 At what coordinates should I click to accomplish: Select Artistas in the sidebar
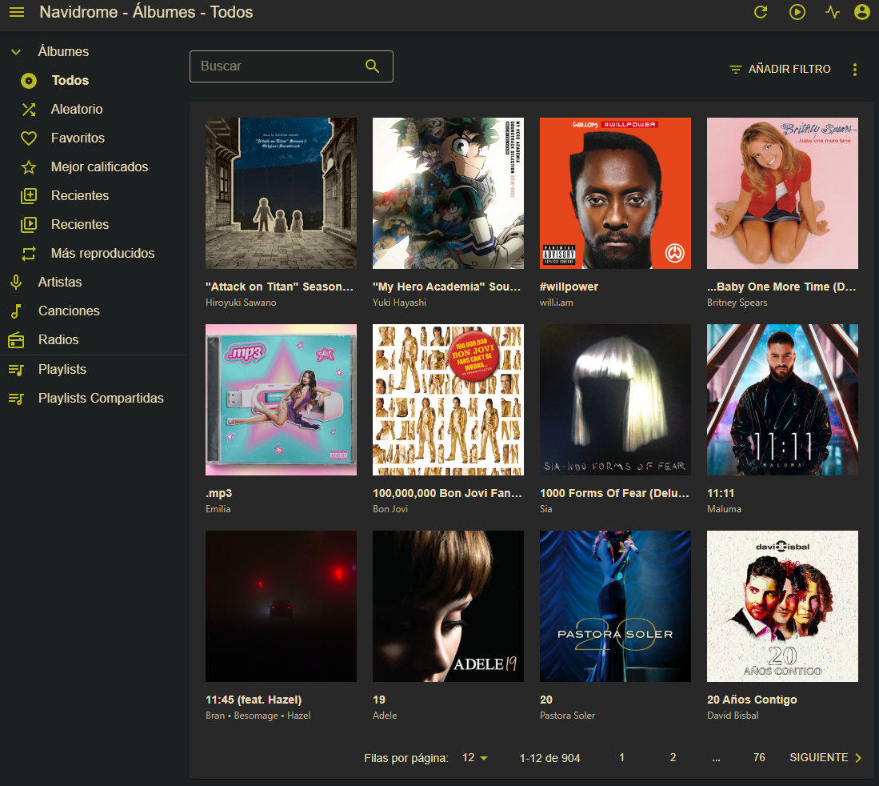tap(59, 282)
